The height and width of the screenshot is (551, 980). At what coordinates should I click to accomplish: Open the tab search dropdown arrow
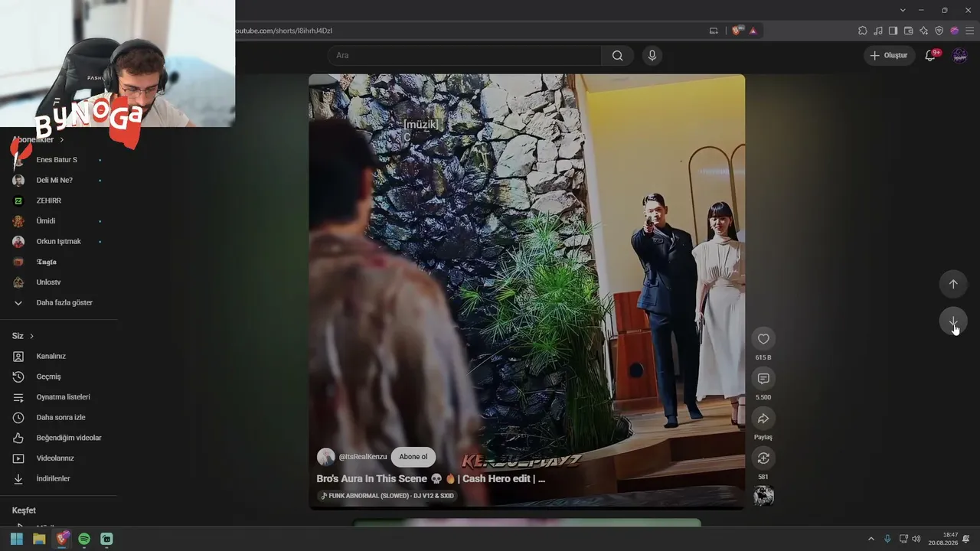(903, 10)
